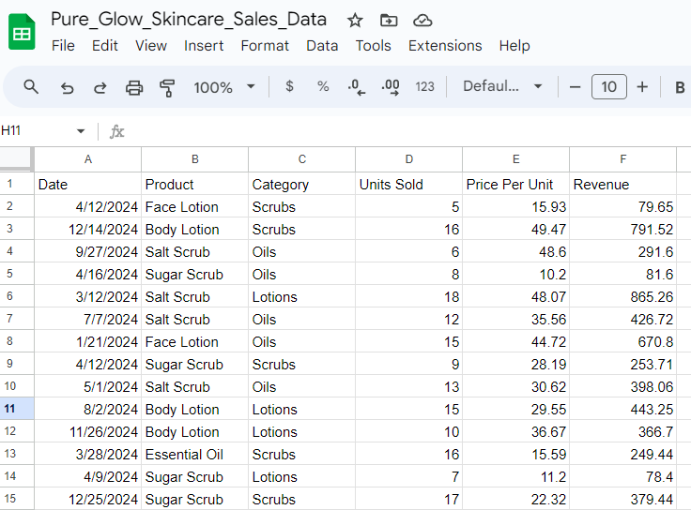Select price cell 35.56
The image size is (691, 510).
click(516, 319)
